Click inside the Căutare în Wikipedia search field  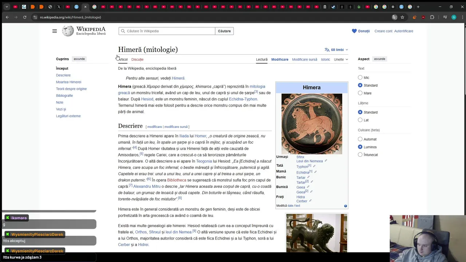(167, 31)
